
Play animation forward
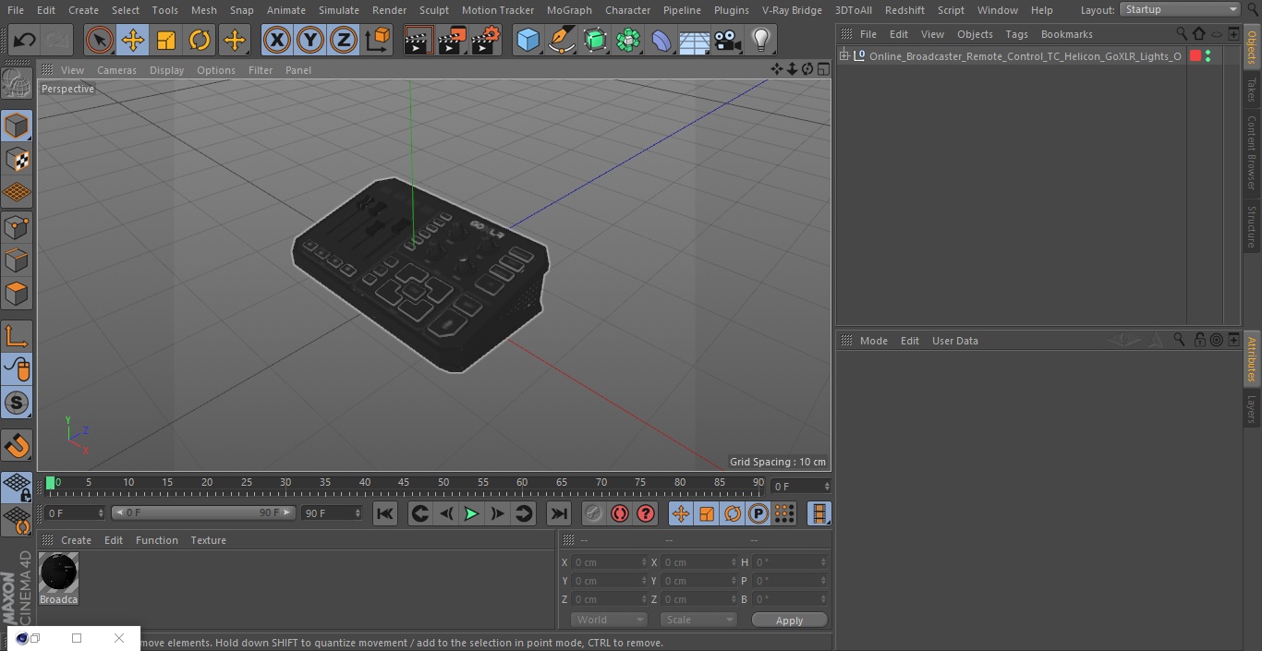pyautogui.click(x=471, y=513)
